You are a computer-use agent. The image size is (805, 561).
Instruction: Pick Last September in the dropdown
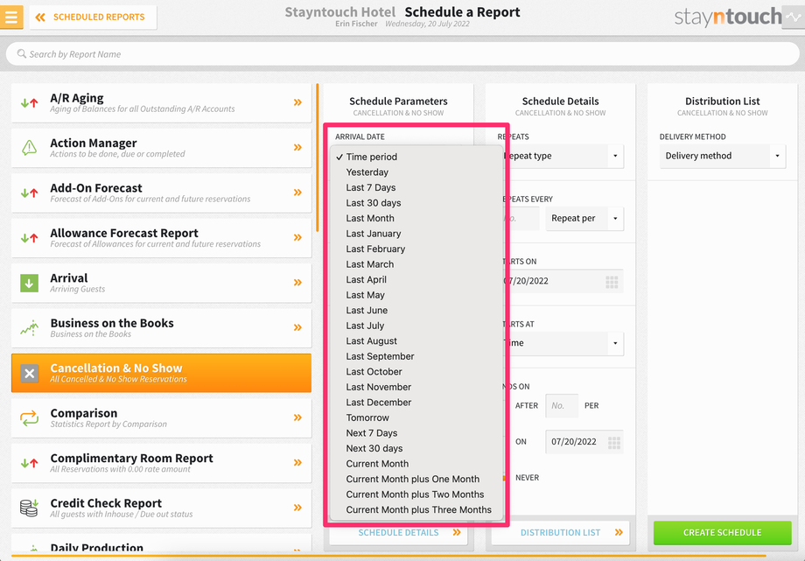[x=416, y=356]
